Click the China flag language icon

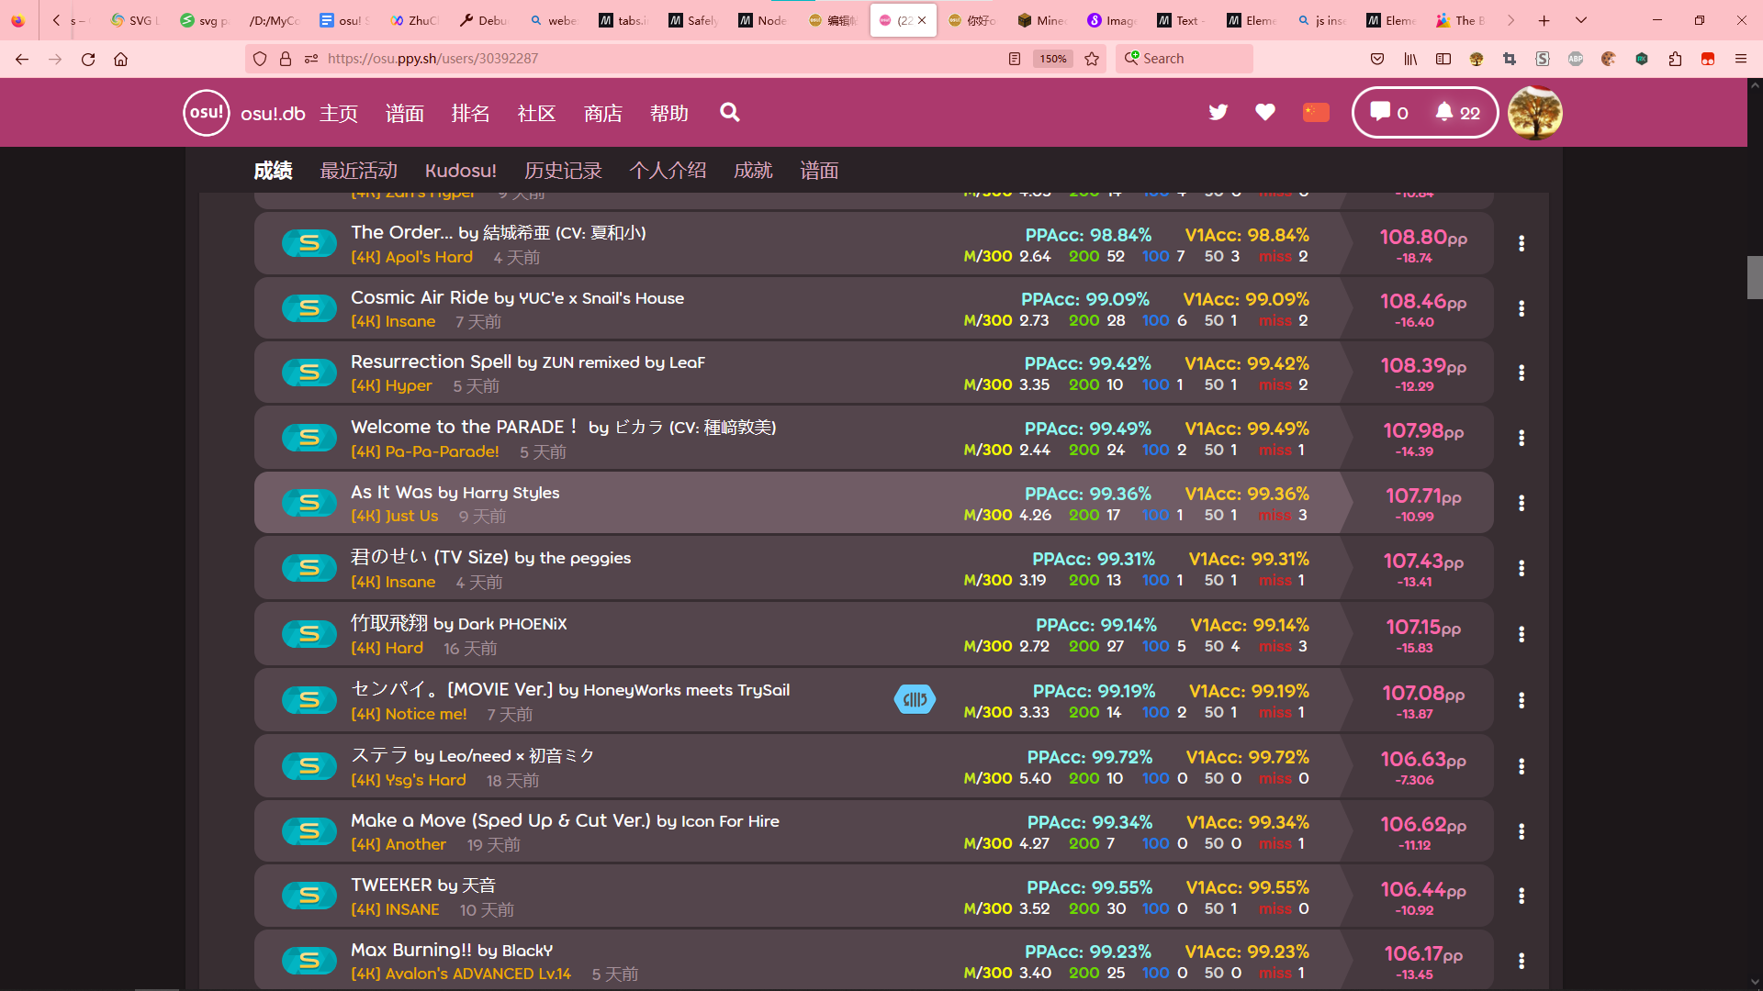[1316, 112]
